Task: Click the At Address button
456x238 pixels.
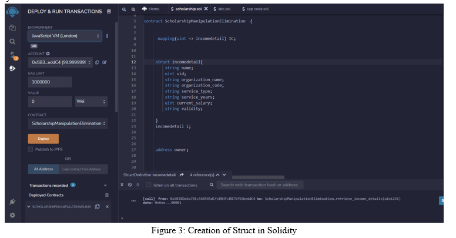Action: tap(43, 169)
